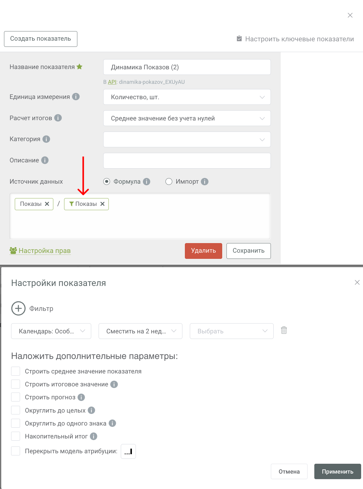The height and width of the screenshot is (489, 363).
Task: Click info icon next to Накопительный итог
Action: [x=94, y=436]
